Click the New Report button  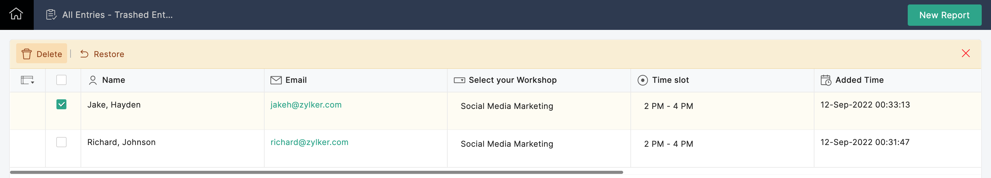(944, 15)
